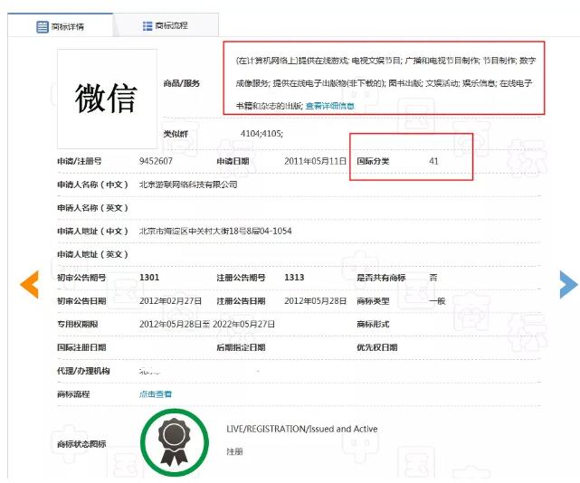The height and width of the screenshot is (483, 580).
Task: Open the 查看详细信息 link
Action: [x=330, y=106]
